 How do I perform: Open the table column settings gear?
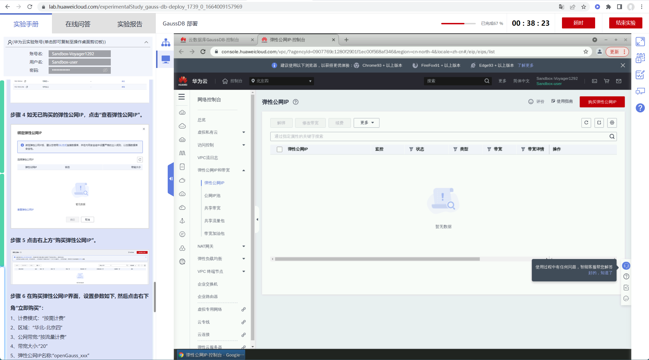pos(612,122)
